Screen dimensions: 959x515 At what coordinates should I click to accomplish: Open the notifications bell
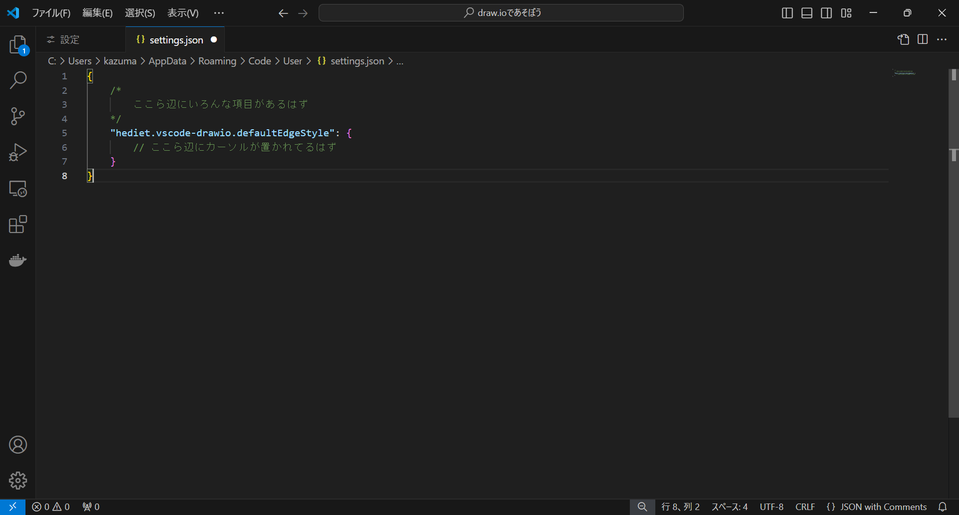pyautogui.click(x=943, y=507)
